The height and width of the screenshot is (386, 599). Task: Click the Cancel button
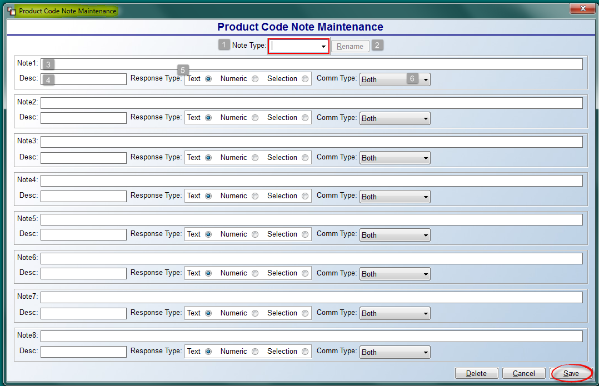[523, 373]
